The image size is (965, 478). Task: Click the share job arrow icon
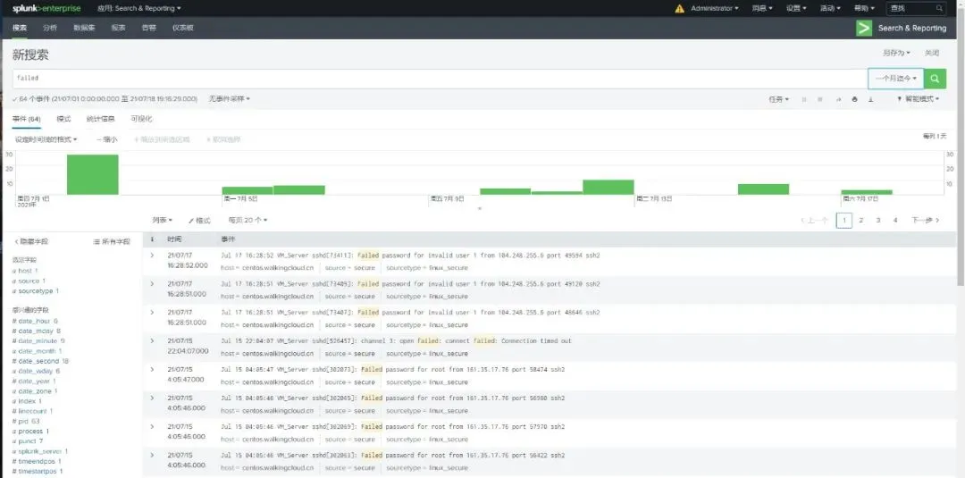837,99
